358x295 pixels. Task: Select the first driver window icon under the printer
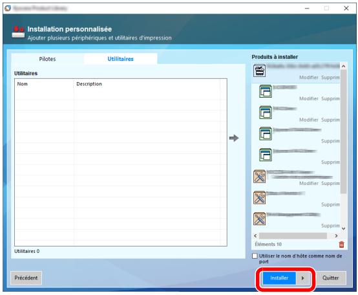(266, 91)
